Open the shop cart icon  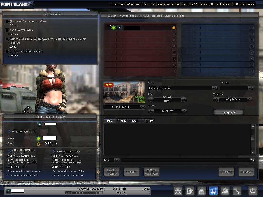[213, 191]
